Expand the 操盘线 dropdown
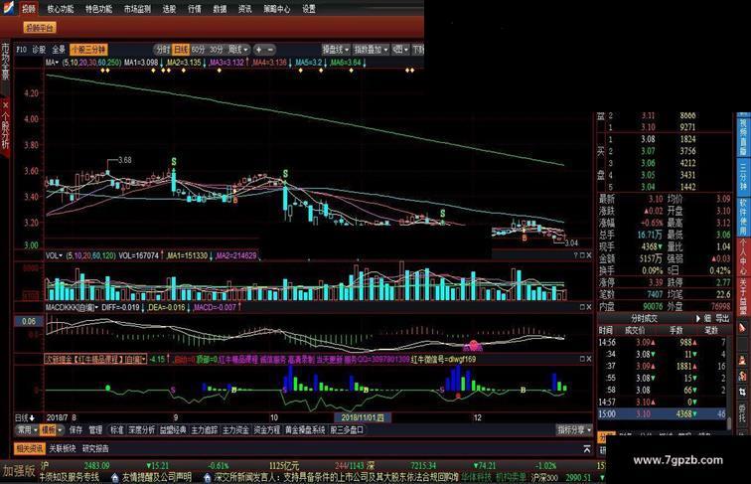The height and width of the screenshot is (484, 751). click(336, 50)
